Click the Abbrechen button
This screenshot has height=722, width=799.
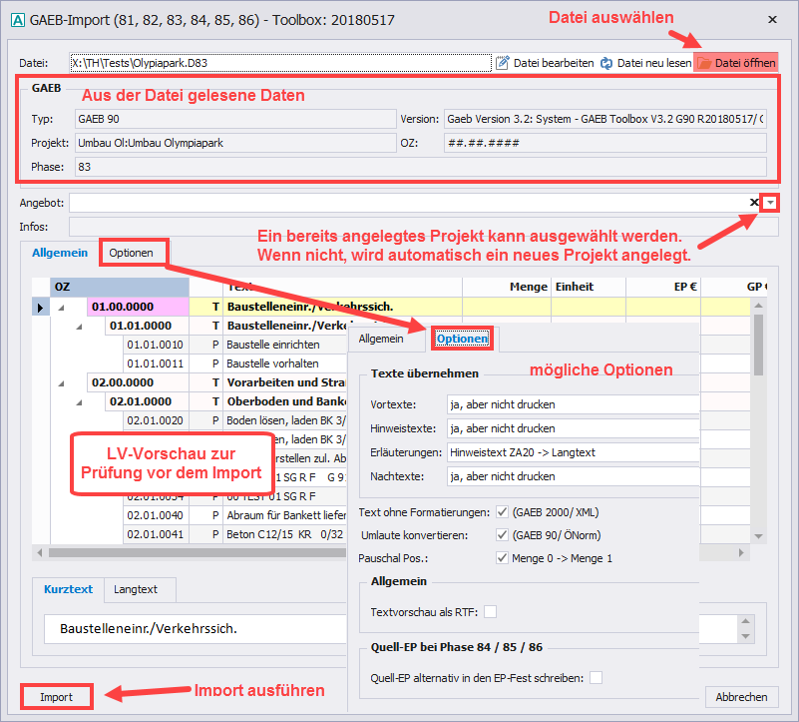point(741,697)
